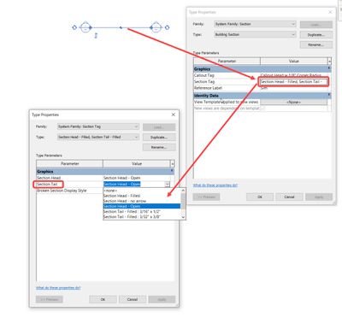Click Preview in the Building Section dialog
Image resolution: width=342 pixels, height=317 pixels.
click(x=206, y=197)
